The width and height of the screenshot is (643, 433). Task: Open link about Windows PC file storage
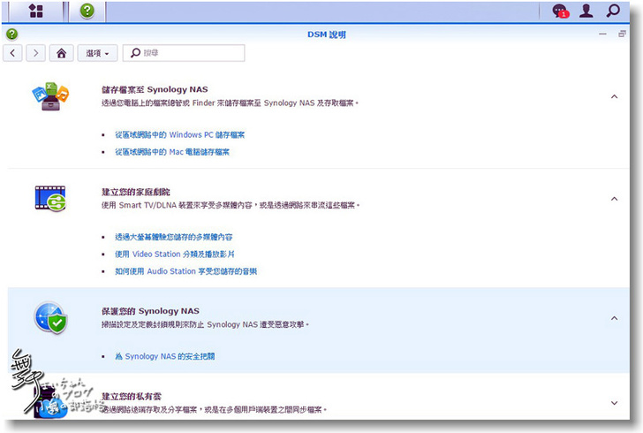[x=179, y=135]
